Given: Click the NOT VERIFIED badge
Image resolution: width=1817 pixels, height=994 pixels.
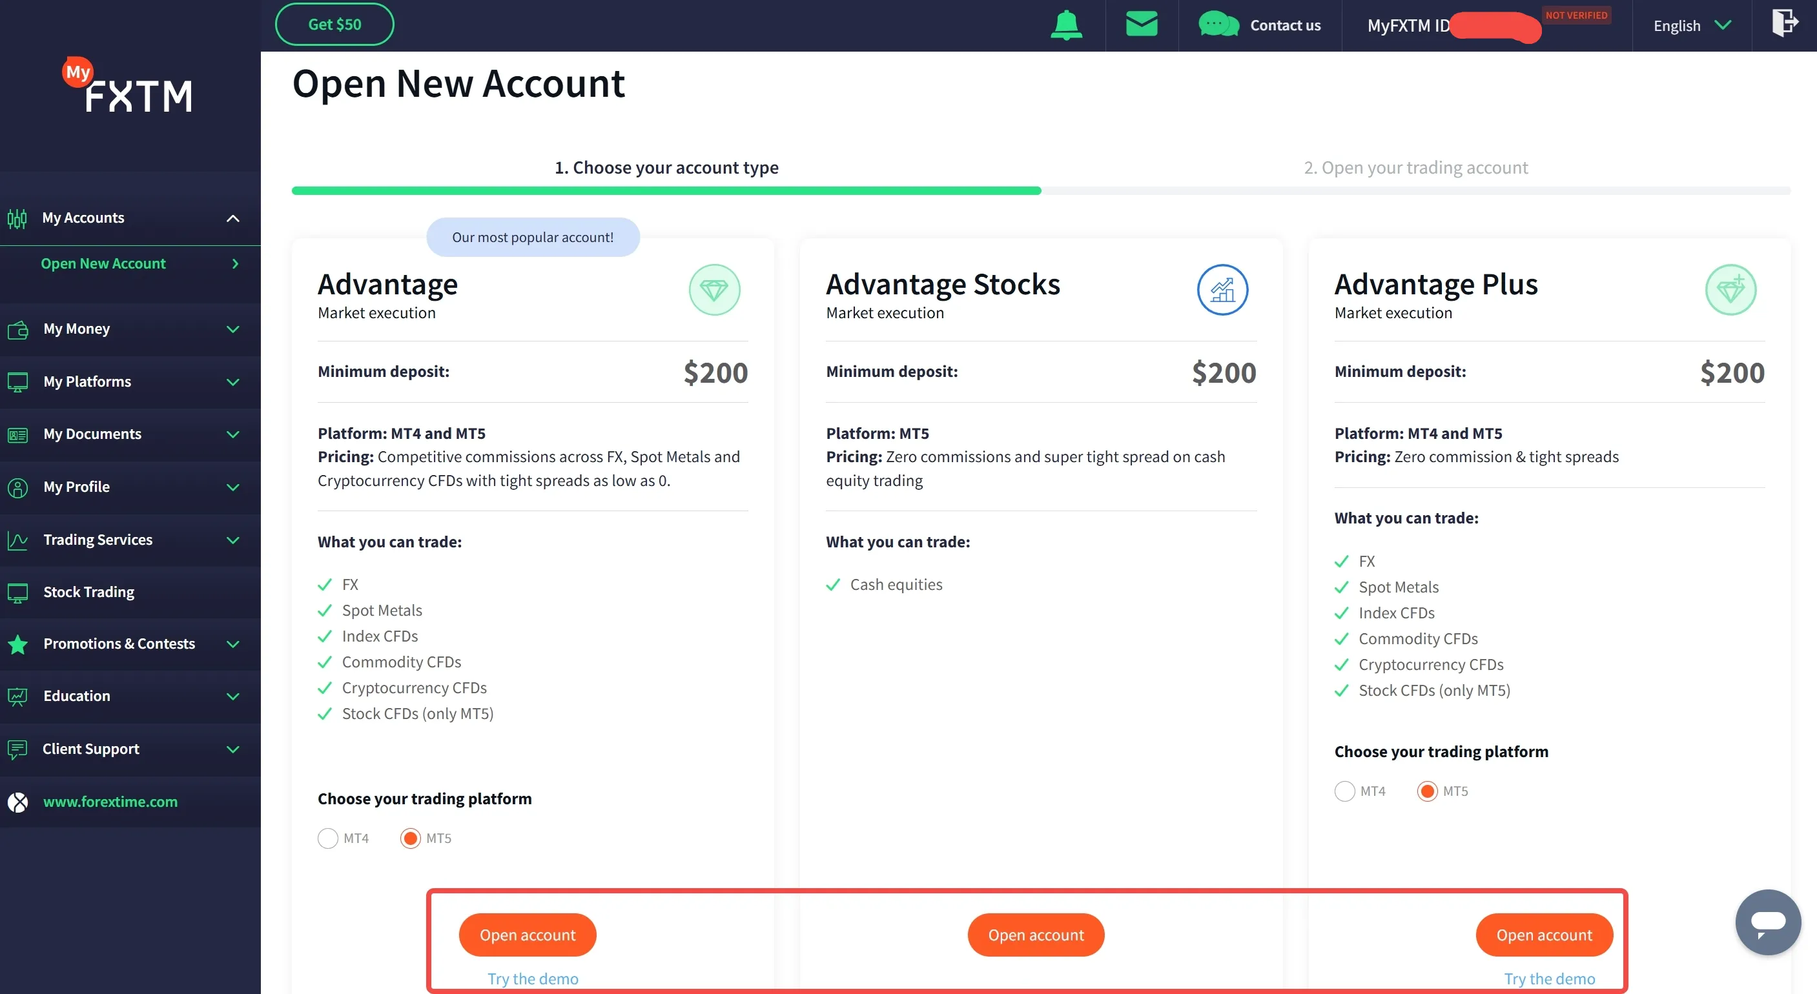Looking at the screenshot, I should tap(1576, 15).
